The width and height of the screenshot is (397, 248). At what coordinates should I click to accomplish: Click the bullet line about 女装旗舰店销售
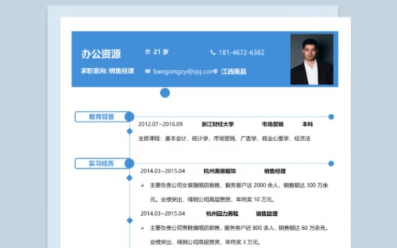coord(239,185)
